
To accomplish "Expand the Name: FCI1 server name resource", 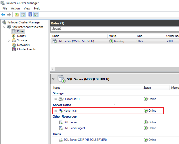I will [56, 111].
